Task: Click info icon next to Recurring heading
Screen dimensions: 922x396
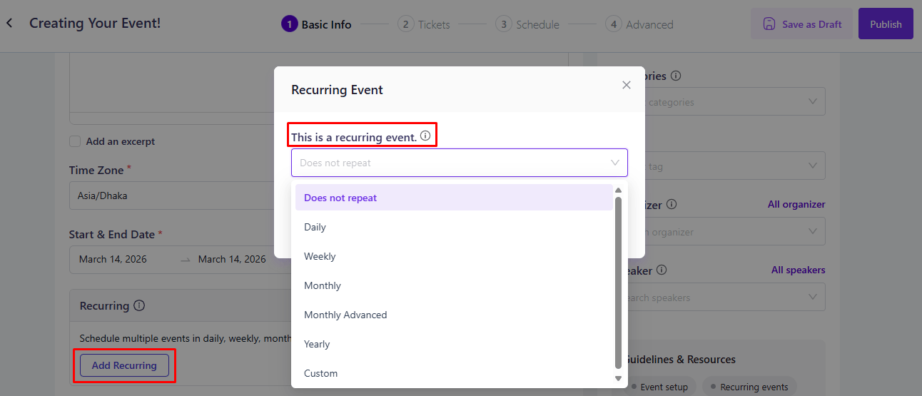Action: (x=139, y=305)
